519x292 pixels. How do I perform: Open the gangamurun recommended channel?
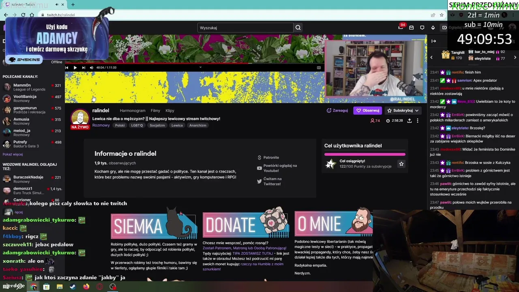[x=32, y=110]
